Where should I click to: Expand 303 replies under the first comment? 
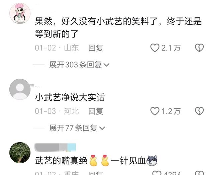tap(79, 65)
